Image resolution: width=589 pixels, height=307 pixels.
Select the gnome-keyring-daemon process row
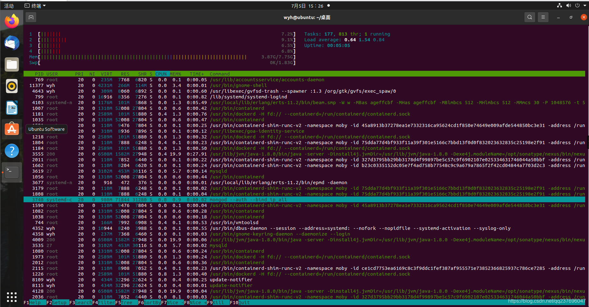304,234
